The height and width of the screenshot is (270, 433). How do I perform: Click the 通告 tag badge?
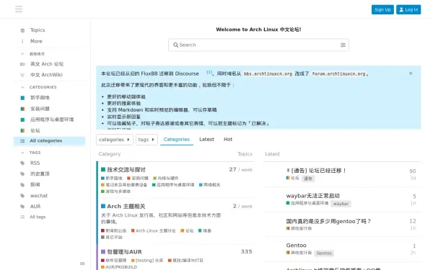click(x=308, y=179)
